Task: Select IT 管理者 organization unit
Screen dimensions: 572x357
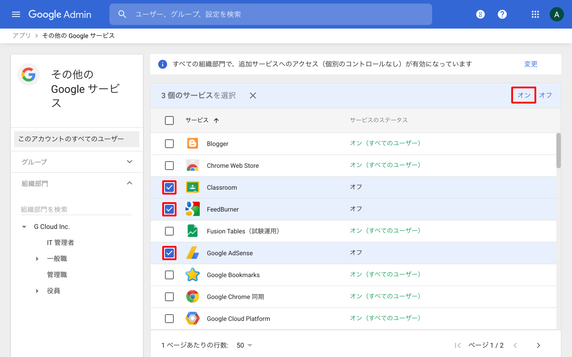Action: point(60,243)
